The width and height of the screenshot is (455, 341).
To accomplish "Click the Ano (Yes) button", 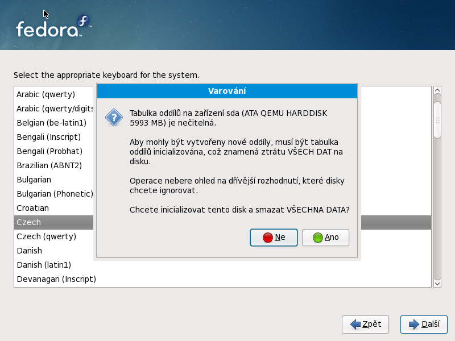I will 325,238.
